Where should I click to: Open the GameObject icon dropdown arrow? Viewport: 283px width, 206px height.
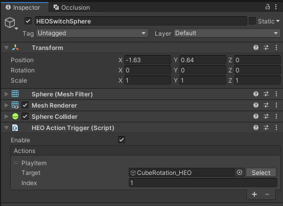coord(16,29)
